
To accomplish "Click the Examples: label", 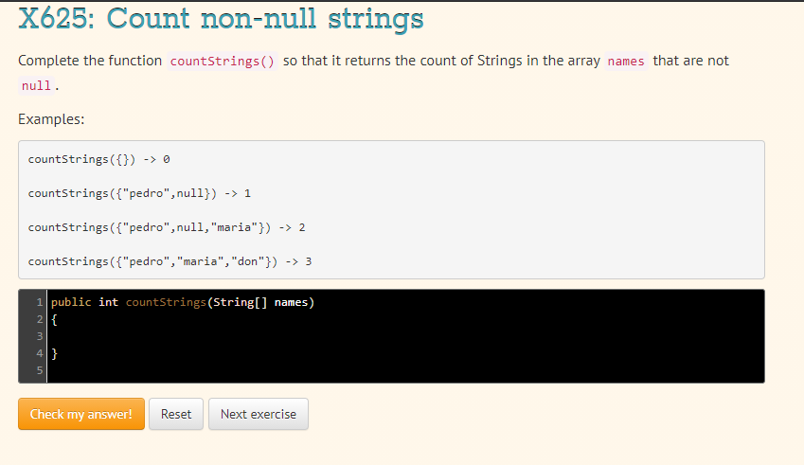I will 51,119.
